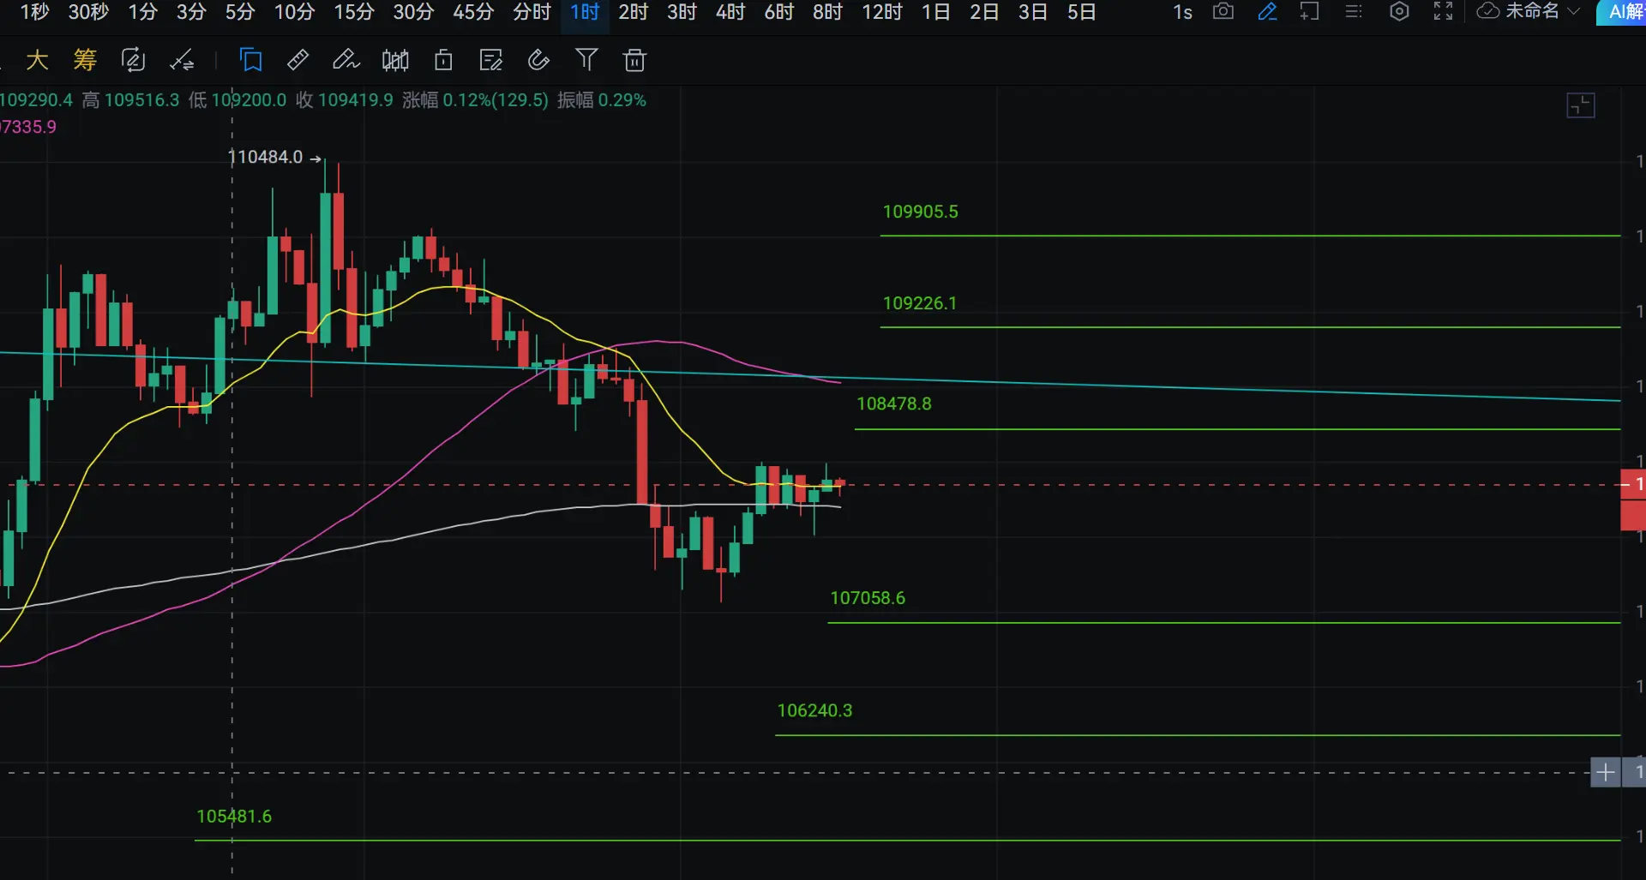Select the ruler measure tool
The width and height of the screenshot is (1646, 880).
click(297, 60)
